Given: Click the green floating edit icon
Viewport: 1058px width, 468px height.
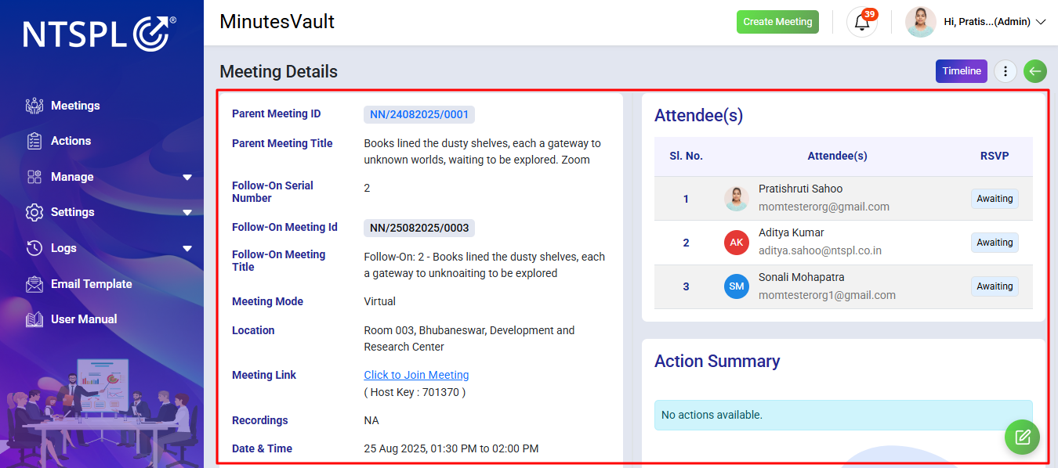Looking at the screenshot, I should tap(1022, 437).
